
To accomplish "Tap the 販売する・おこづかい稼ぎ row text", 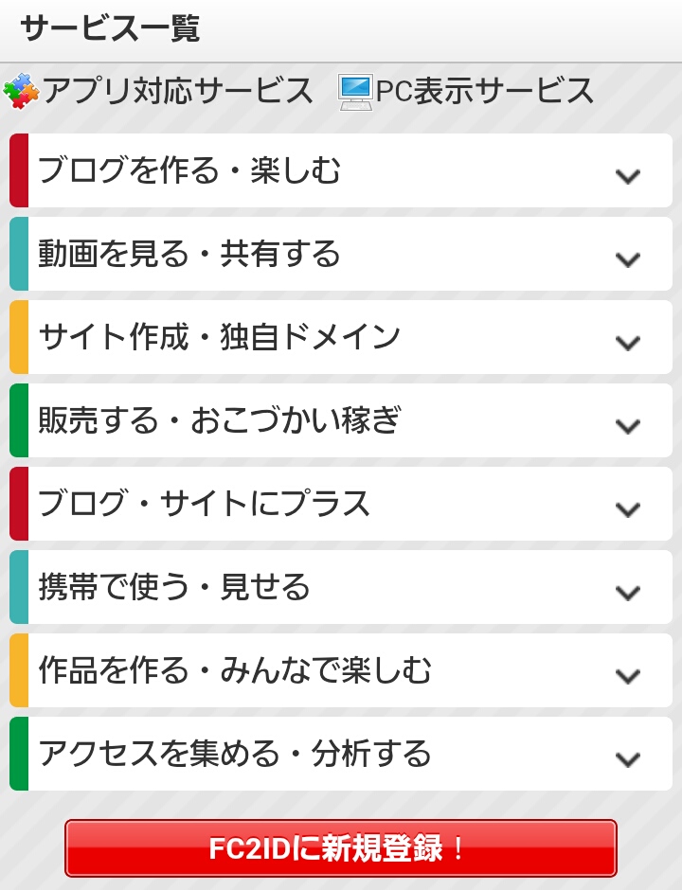I will (x=220, y=421).
